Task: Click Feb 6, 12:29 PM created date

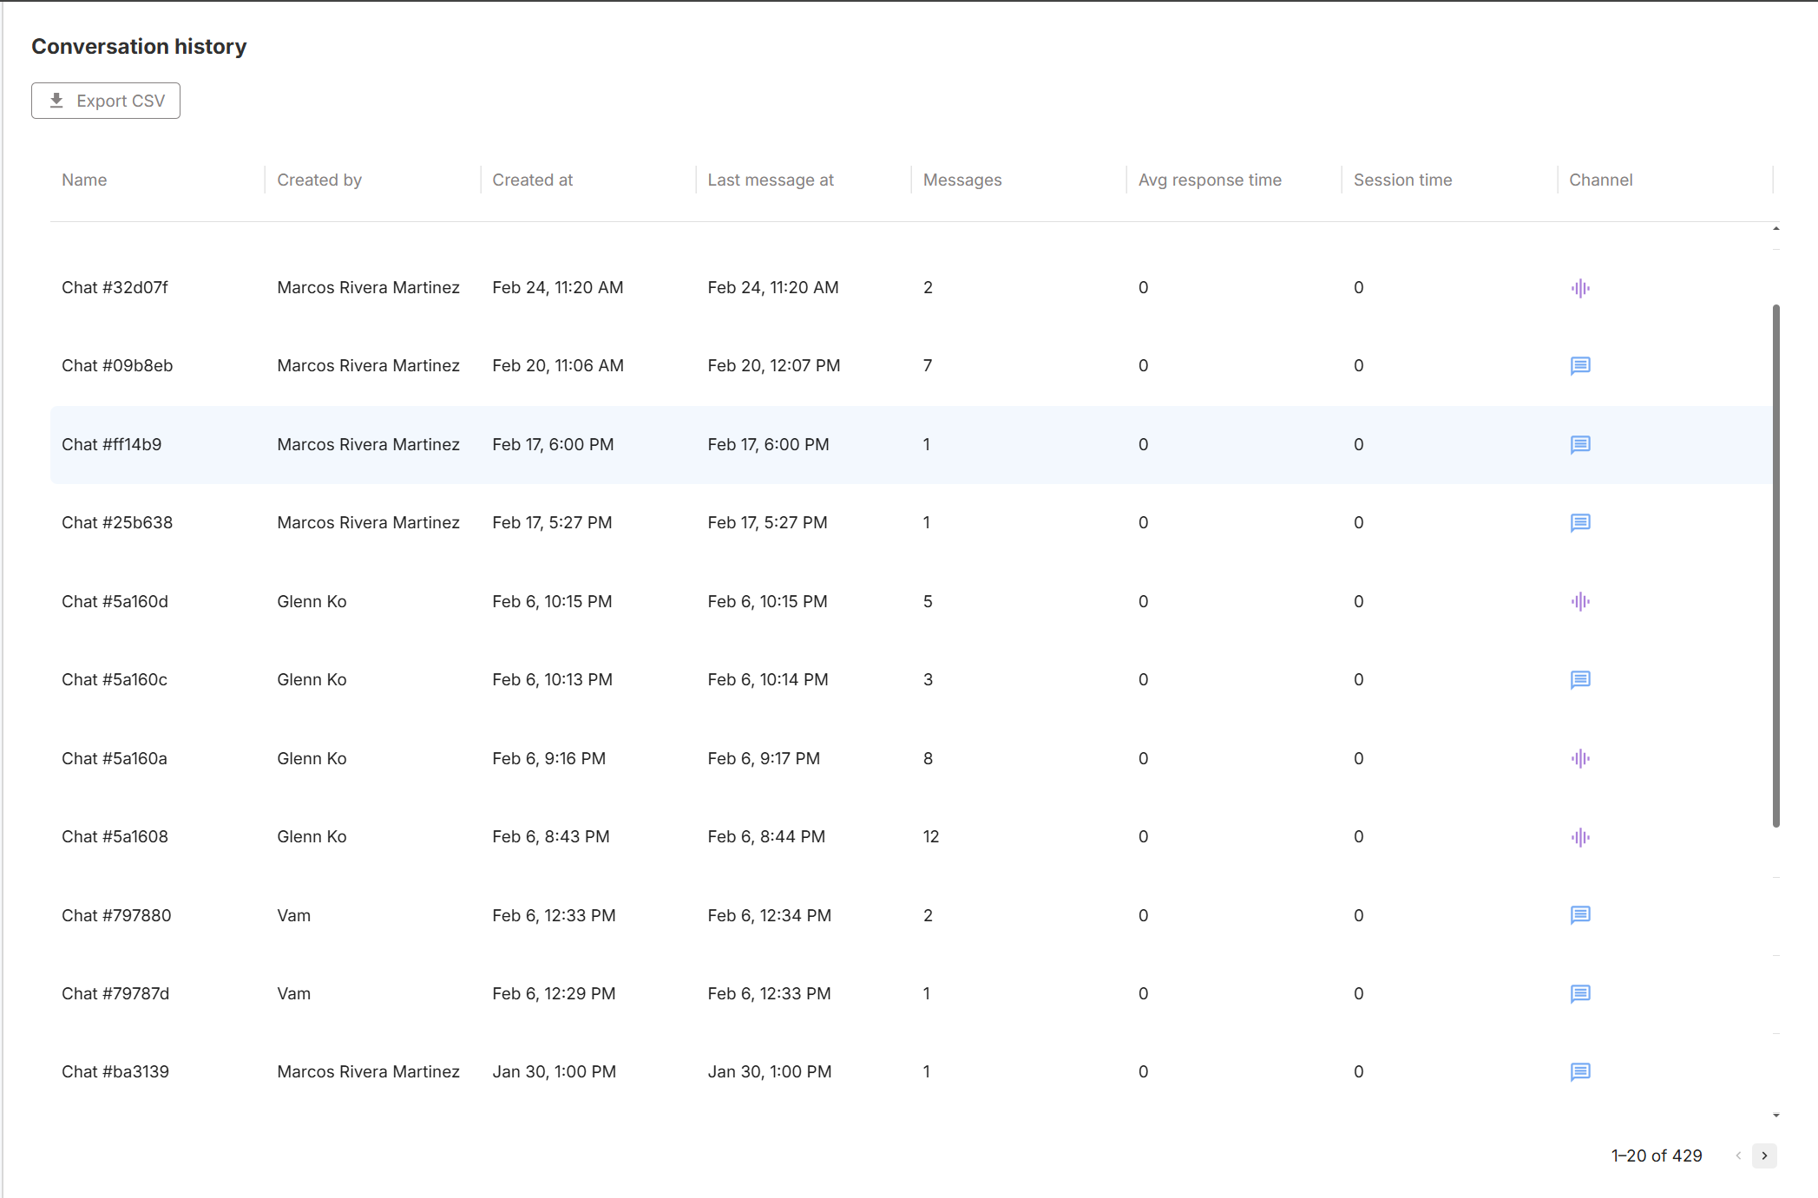Action: pyautogui.click(x=554, y=993)
